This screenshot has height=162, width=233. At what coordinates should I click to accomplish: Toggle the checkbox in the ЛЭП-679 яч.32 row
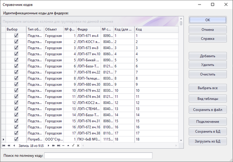tap(16, 91)
